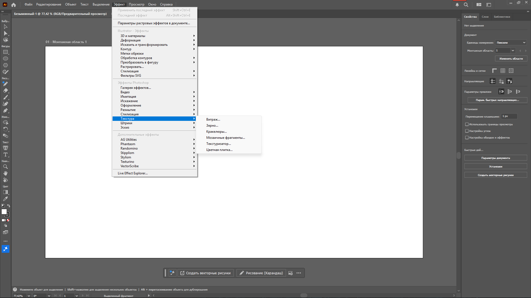Screen dimensions: 531x298
Task: Select the Gradient tool
Action: [5, 192]
